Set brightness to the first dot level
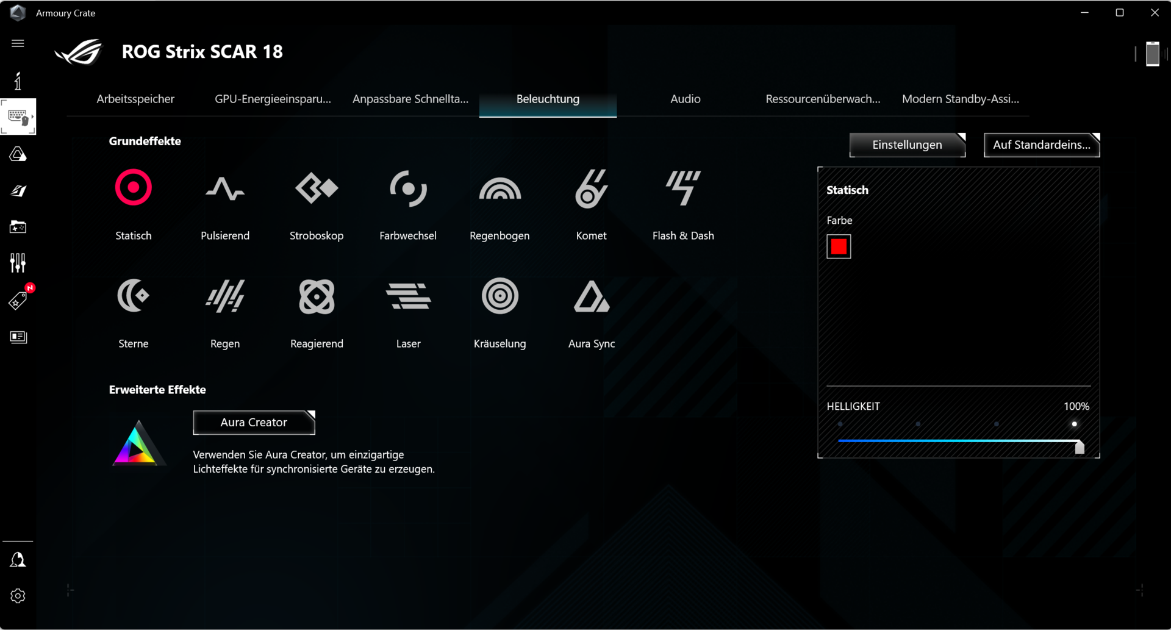1171x630 pixels. point(840,424)
